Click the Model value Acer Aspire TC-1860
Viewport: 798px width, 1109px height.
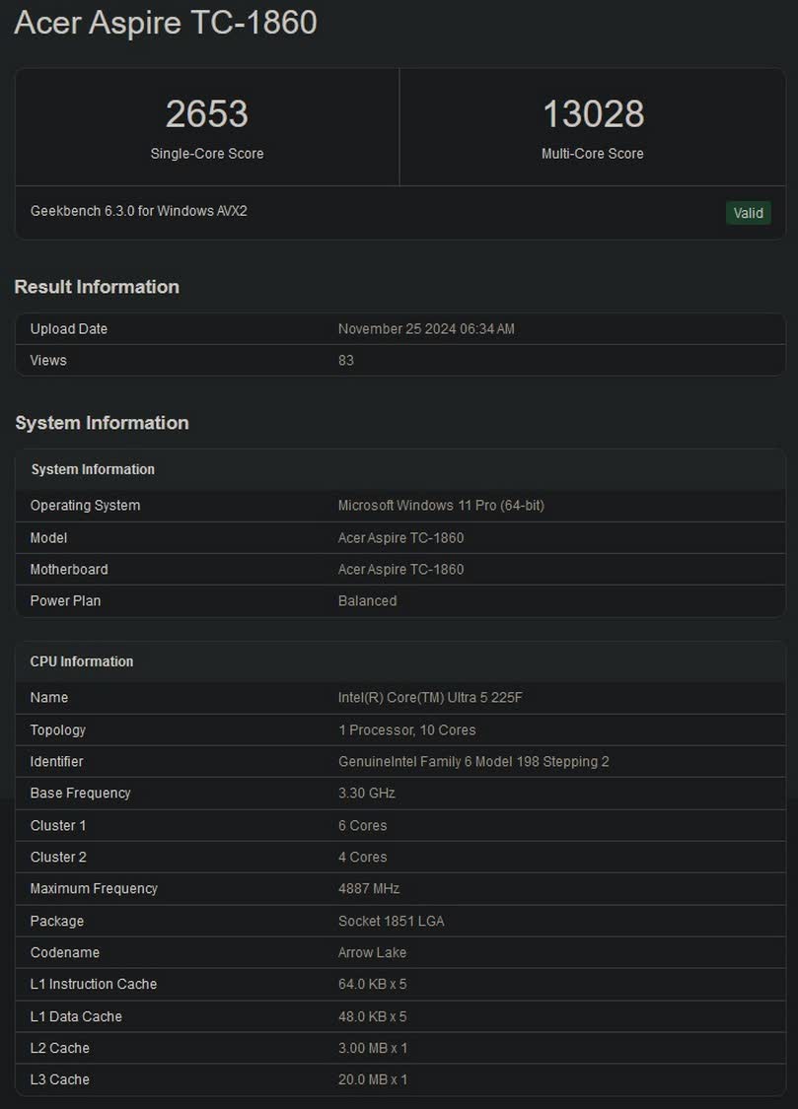(x=400, y=538)
